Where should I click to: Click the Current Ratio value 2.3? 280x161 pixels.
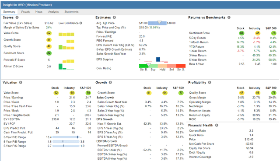[251, 131]
